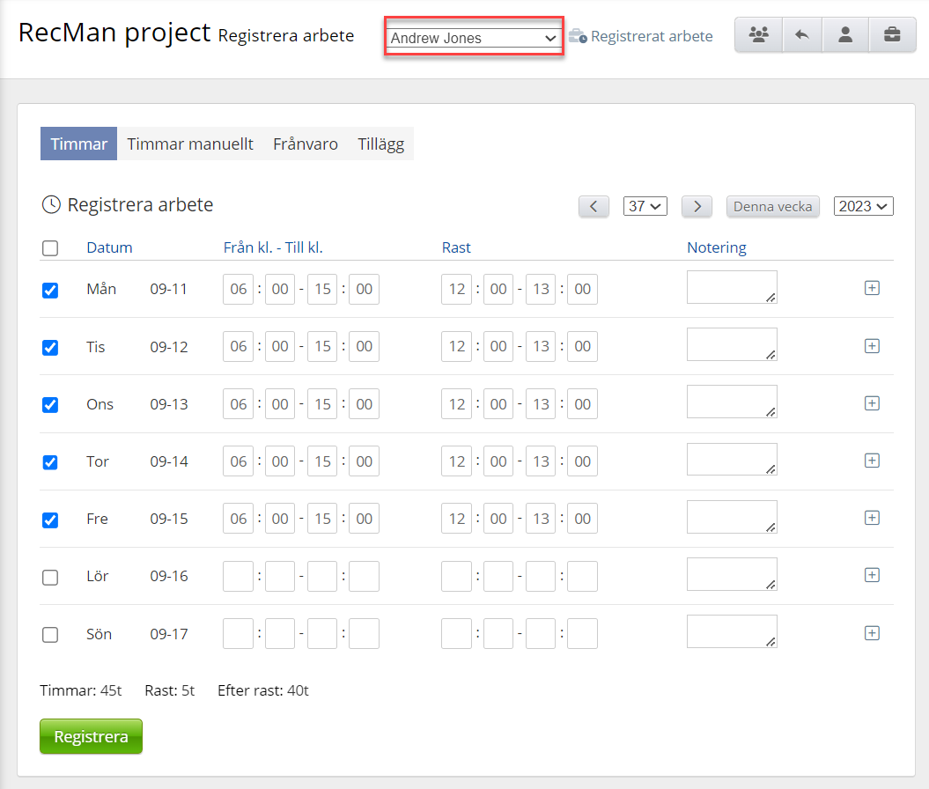Switch to the Frånvaro tab
The image size is (929, 789).
305,144
